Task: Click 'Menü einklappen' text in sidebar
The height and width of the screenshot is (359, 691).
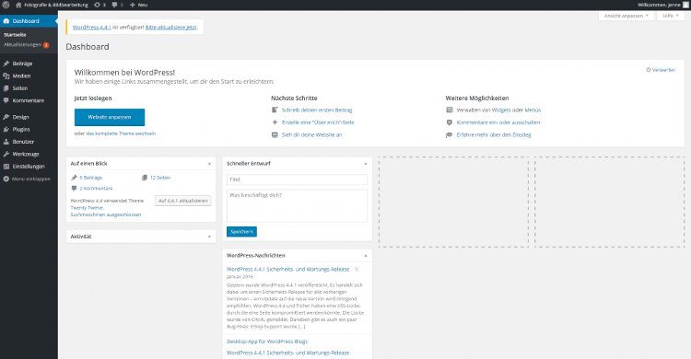Action: pyautogui.click(x=31, y=179)
